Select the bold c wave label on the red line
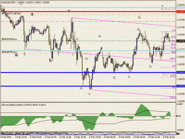185x139 pixels. pos(69,11)
